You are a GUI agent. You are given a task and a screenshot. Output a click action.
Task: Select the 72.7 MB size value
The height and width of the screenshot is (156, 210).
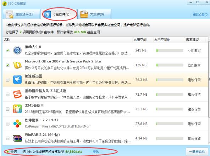tap(142, 95)
